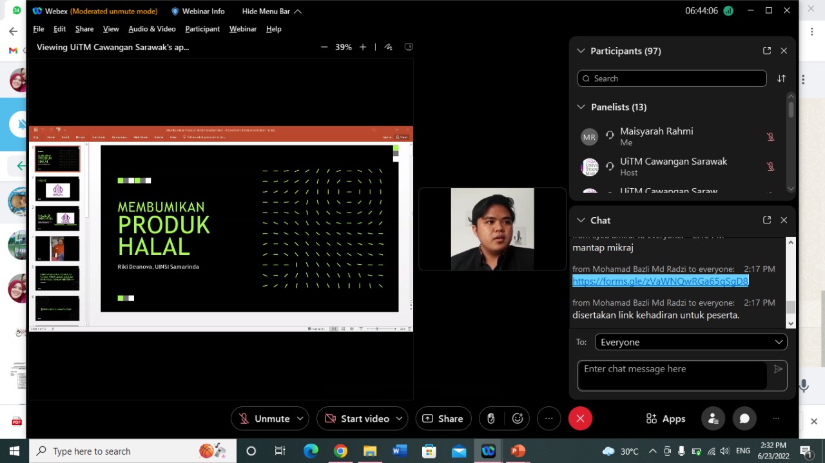Click the participant Search field
Image resolution: width=825 pixels, height=463 pixels.
click(672, 79)
